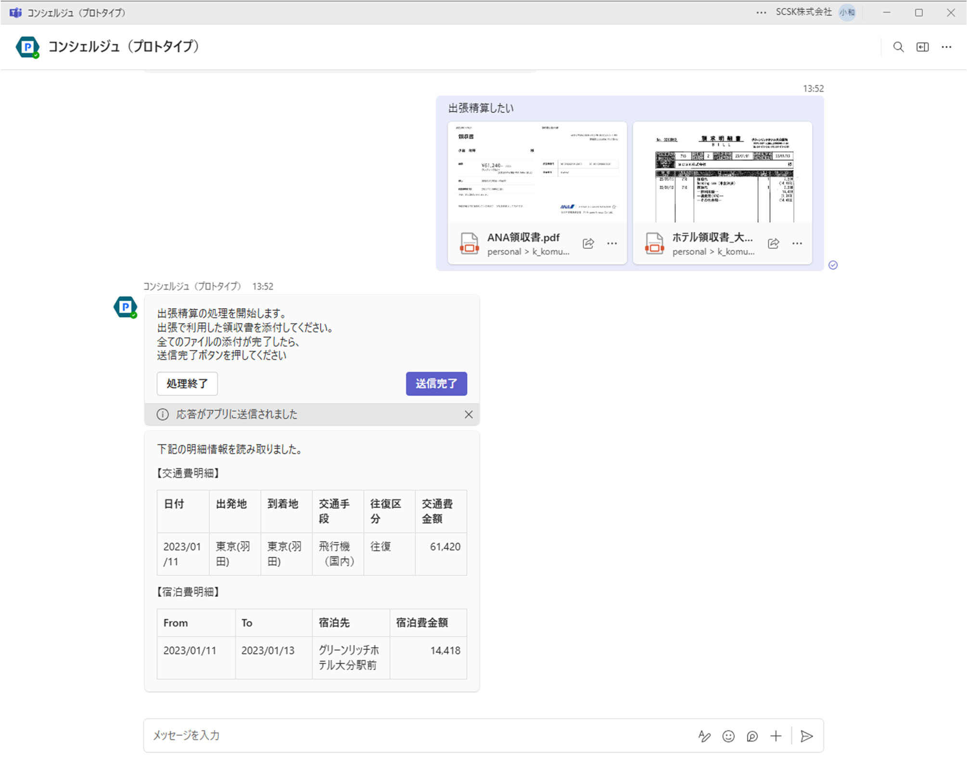
Task: Open more options for ANA領収書.pdf
Action: pyautogui.click(x=612, y=244)
